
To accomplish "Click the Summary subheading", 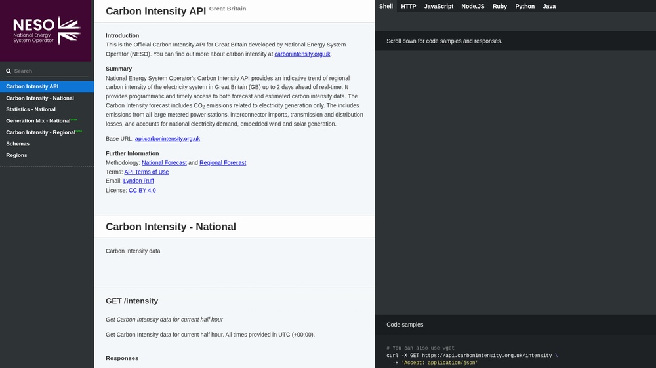I will (119, 69).
